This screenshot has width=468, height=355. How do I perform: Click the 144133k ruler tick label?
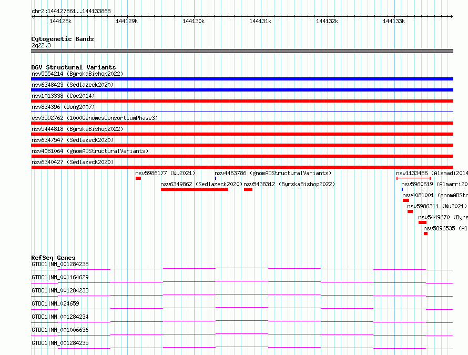[x=394, y=21]
